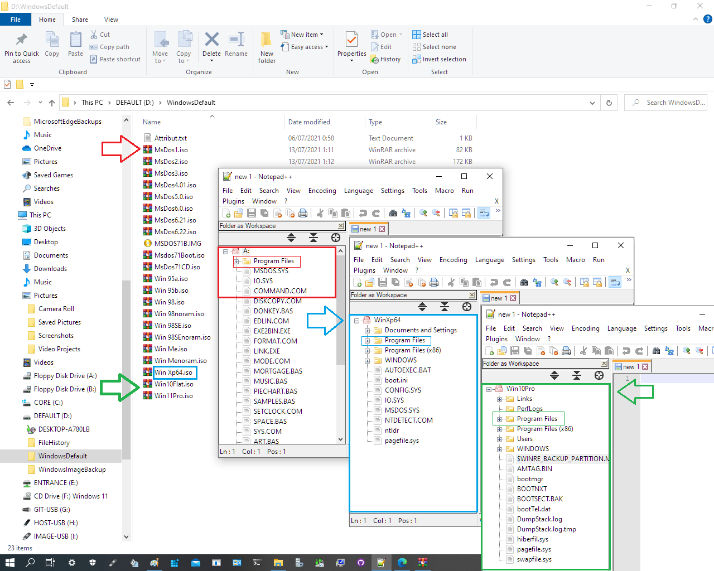Open the File tab in Explorer
Image resolution: width=714 pixels, height=571 pixels.
point(16,20)
